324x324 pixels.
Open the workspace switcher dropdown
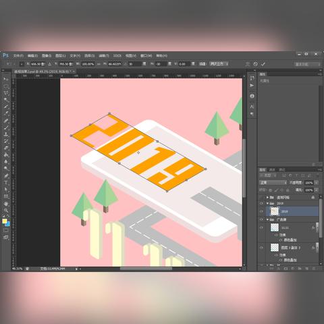tap(308, 64)
